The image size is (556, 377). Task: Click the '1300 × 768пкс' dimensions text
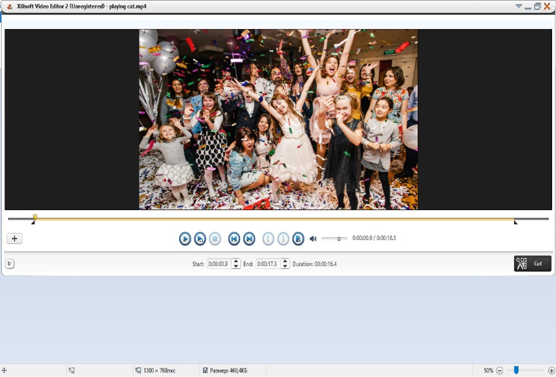(159, 371)
